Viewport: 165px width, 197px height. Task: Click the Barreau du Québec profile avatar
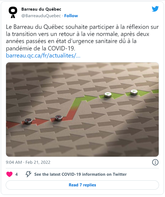pos(13,12)
